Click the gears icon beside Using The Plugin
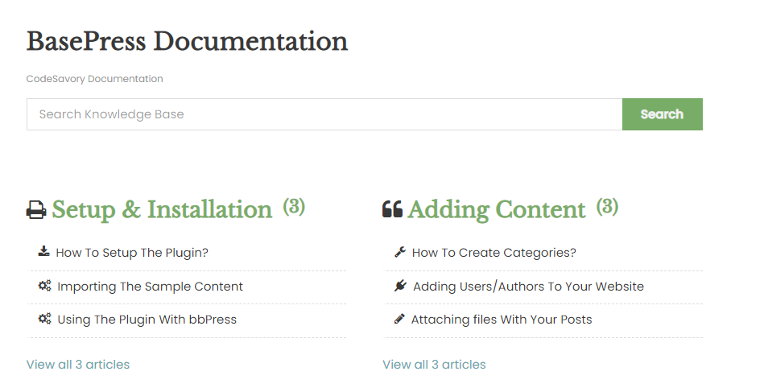Screen dimensions: 764x388 [x=44, y=319]
